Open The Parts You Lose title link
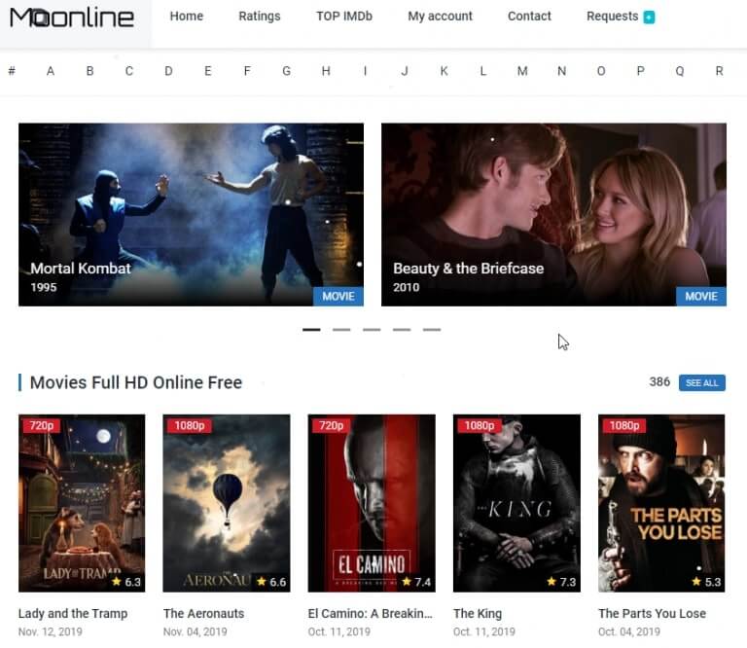The image size is (747, 648). pos(652,613)
